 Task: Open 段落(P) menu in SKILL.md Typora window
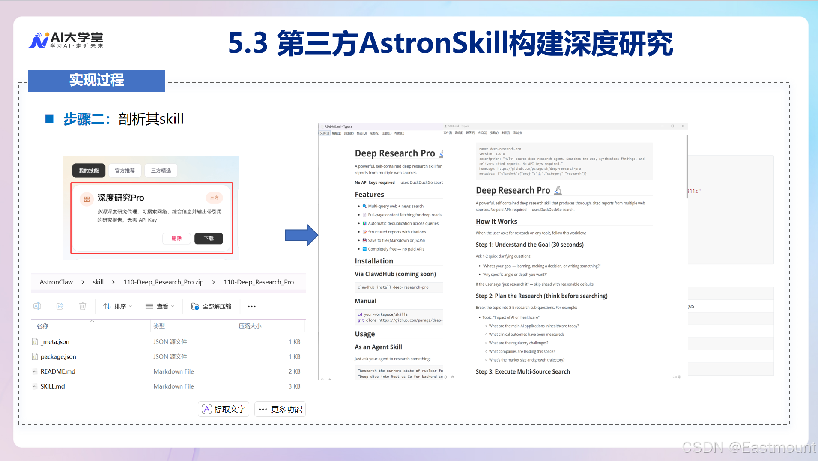pos(470,133)
